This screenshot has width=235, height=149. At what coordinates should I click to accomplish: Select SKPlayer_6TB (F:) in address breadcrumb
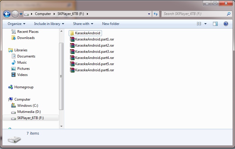pos(70,14)
